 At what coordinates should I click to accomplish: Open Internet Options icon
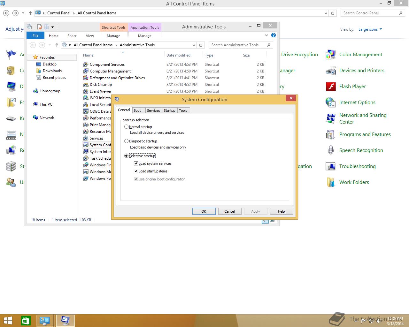[331, 103]
